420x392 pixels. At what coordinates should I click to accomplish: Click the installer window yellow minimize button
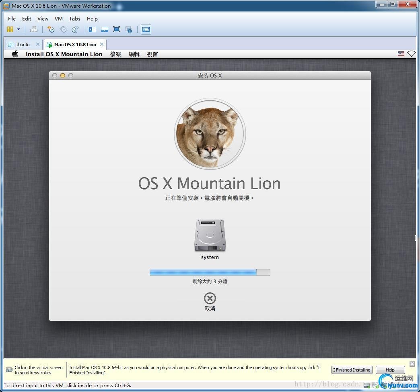[63, 76]
